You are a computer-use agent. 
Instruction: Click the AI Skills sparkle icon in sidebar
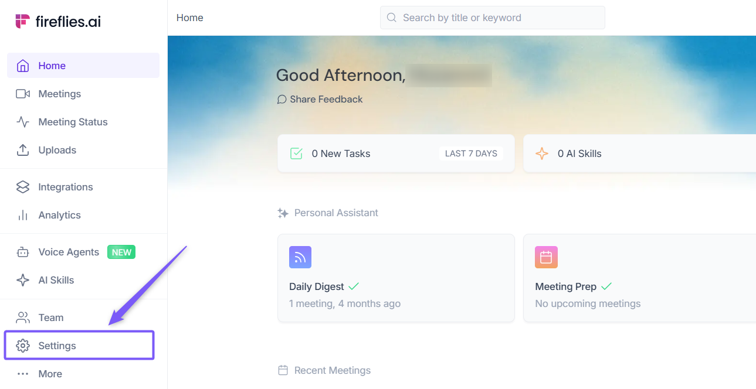click(23, 280)
